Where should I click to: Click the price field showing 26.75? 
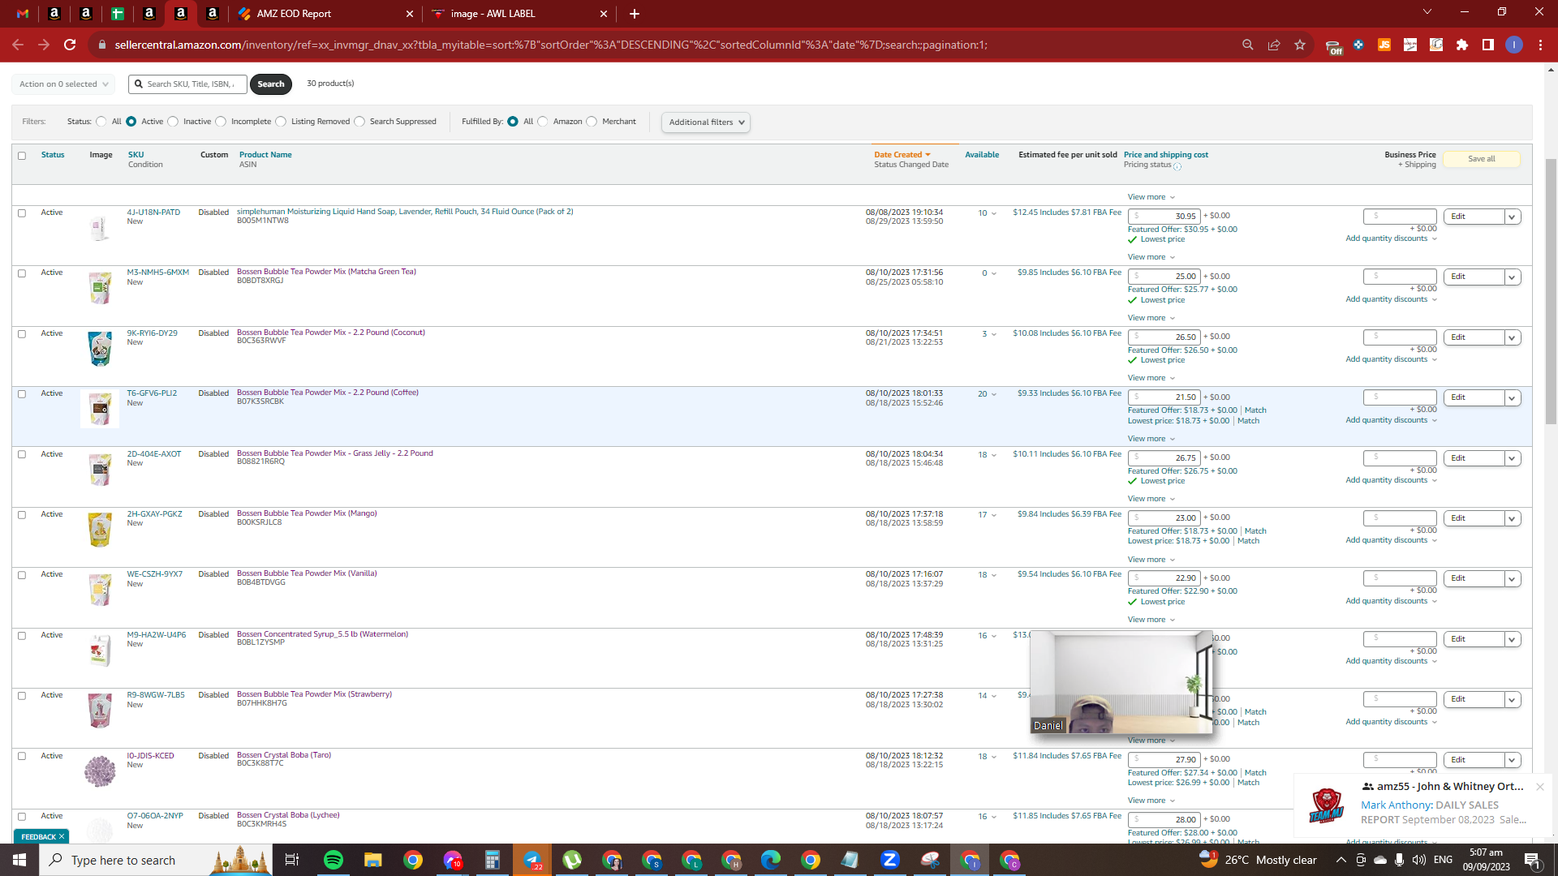coord(1164,458)
